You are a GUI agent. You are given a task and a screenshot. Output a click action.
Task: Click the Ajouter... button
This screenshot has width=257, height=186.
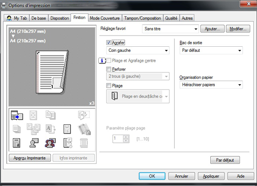pyautogui.click(x=212, y=29)
